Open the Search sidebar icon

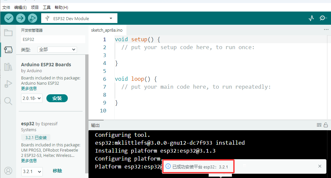click(8, 101)
